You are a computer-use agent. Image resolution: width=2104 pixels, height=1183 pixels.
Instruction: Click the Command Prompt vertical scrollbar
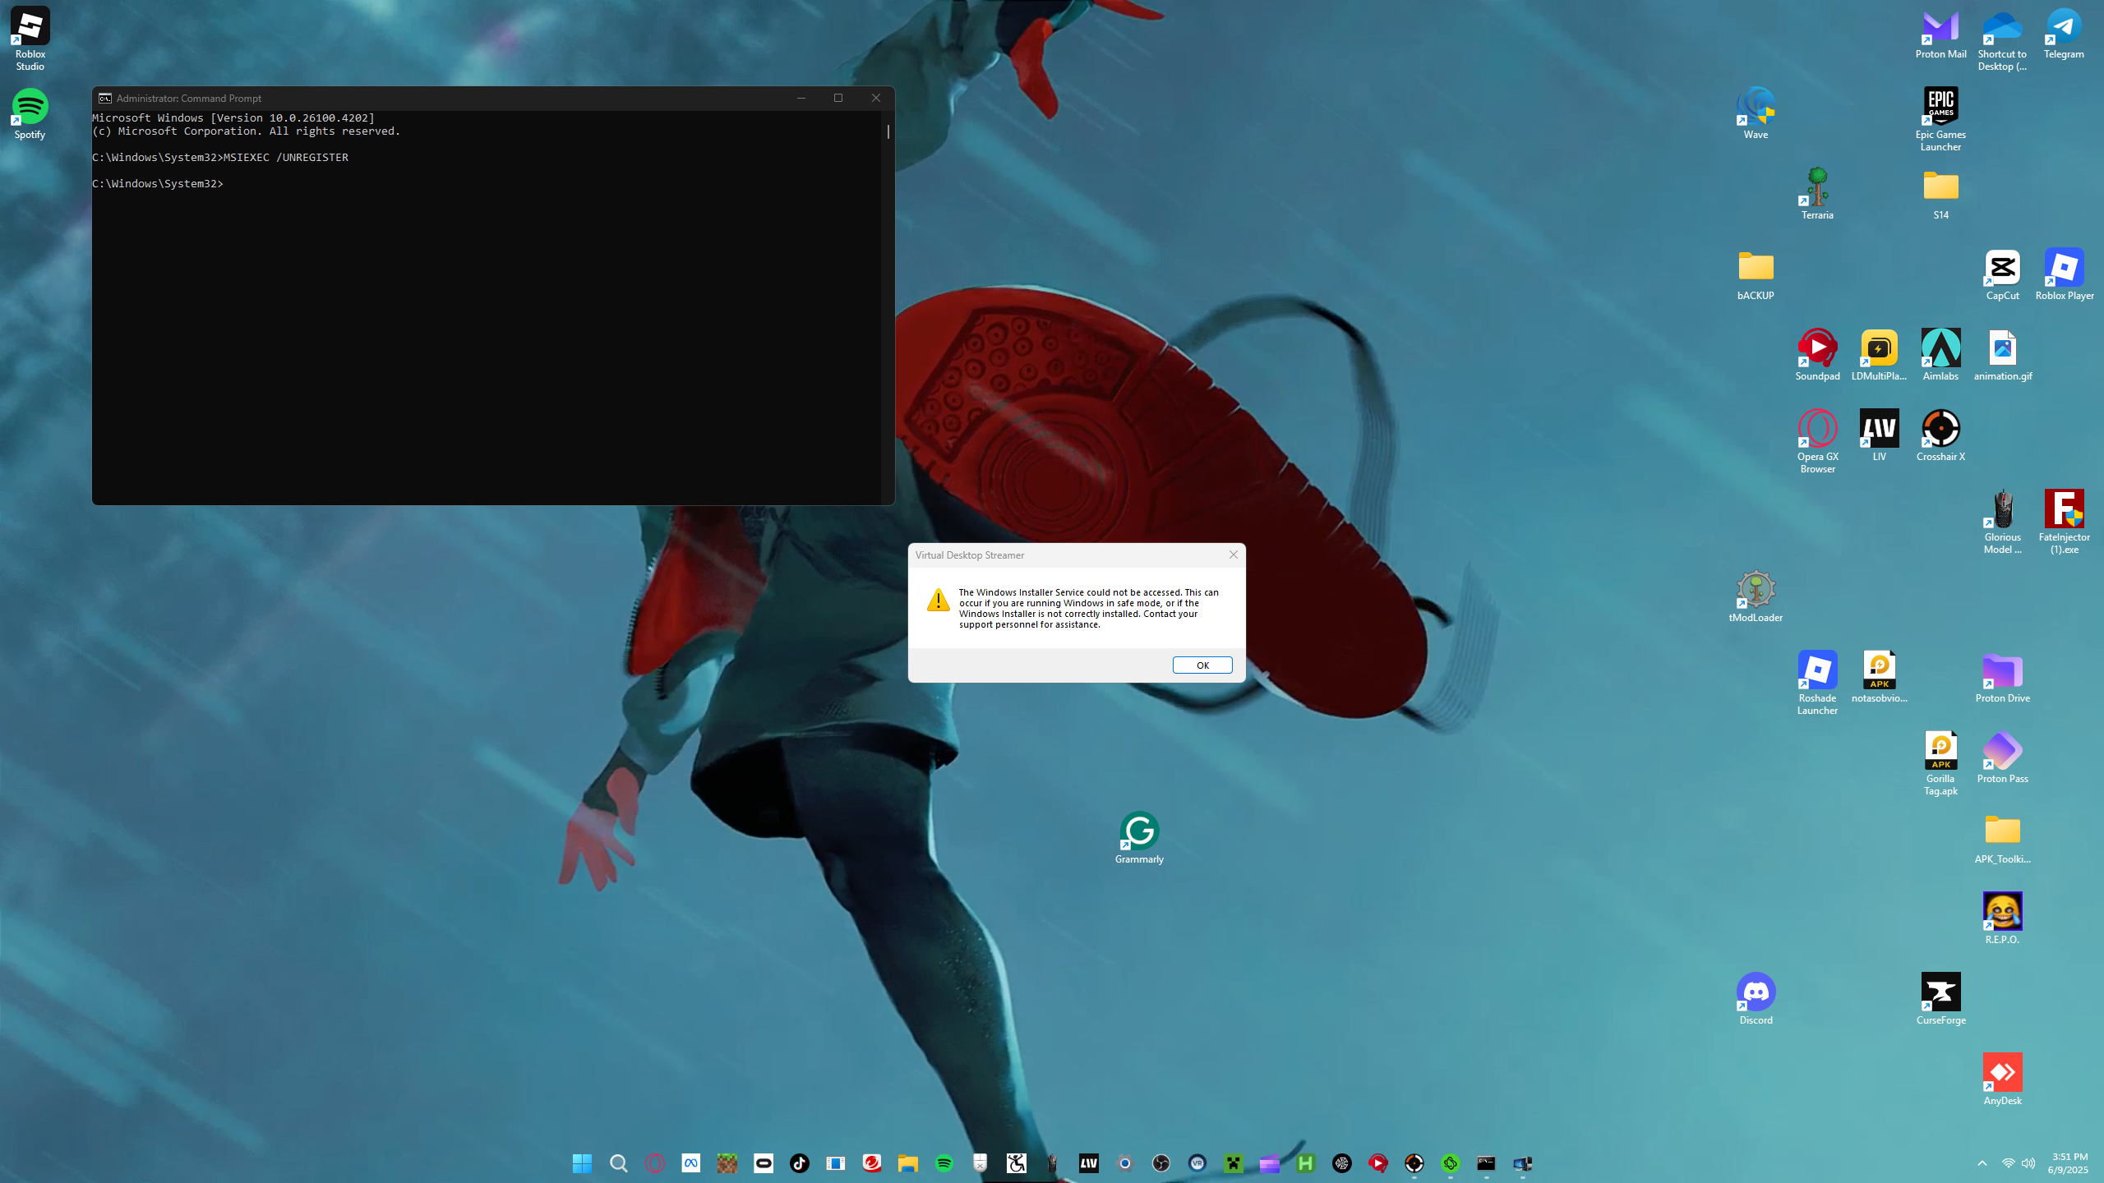(888, 312)
